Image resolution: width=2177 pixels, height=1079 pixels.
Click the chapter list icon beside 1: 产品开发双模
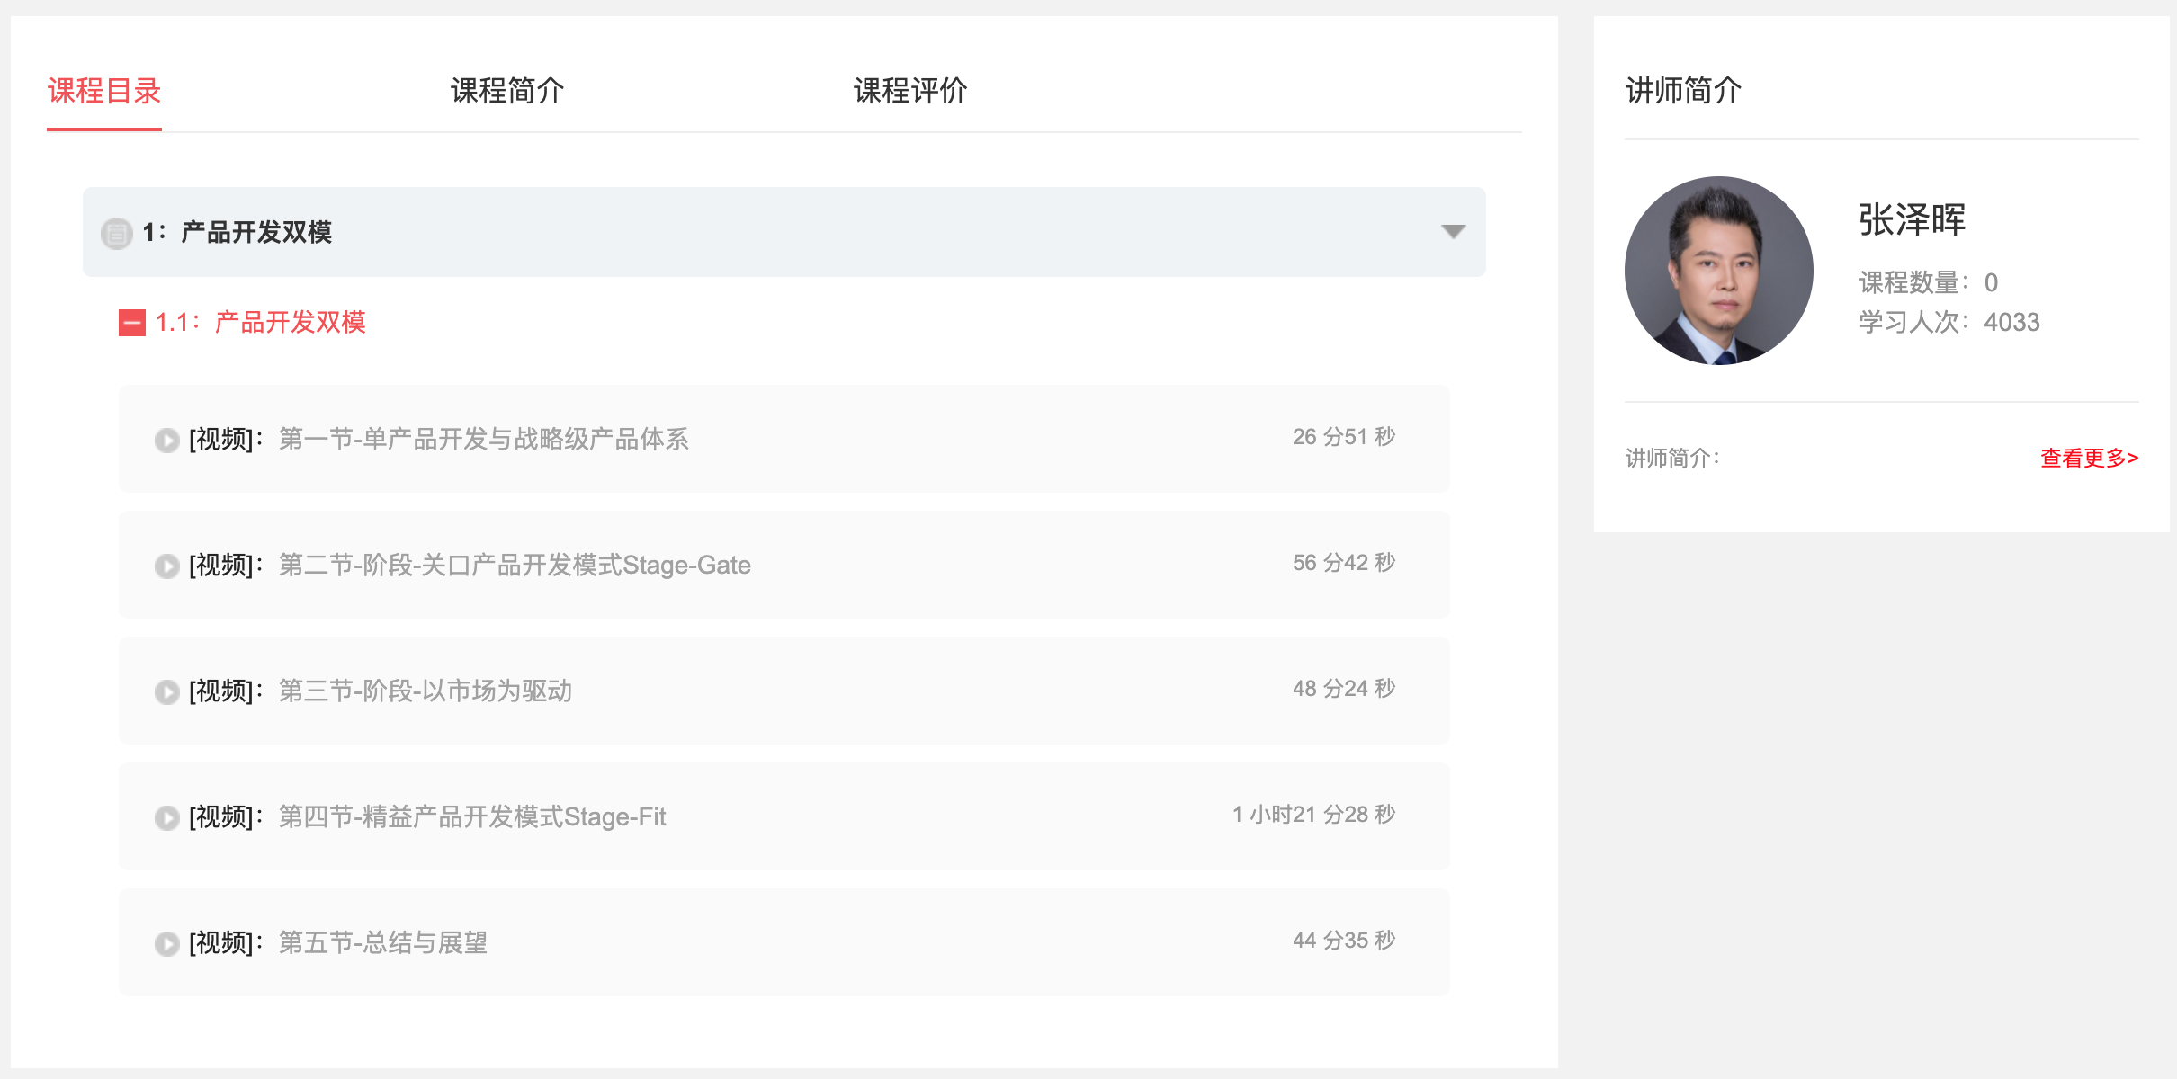117,233
